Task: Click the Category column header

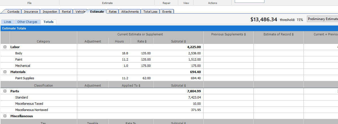Action: (x=43, y=41)
